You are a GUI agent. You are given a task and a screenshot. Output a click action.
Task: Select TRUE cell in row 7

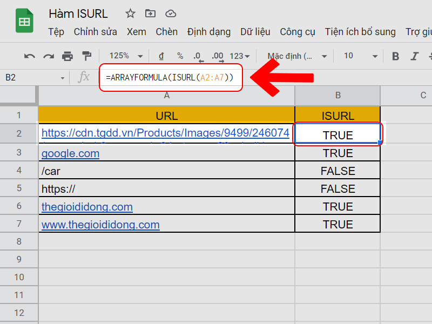point(338,224)
